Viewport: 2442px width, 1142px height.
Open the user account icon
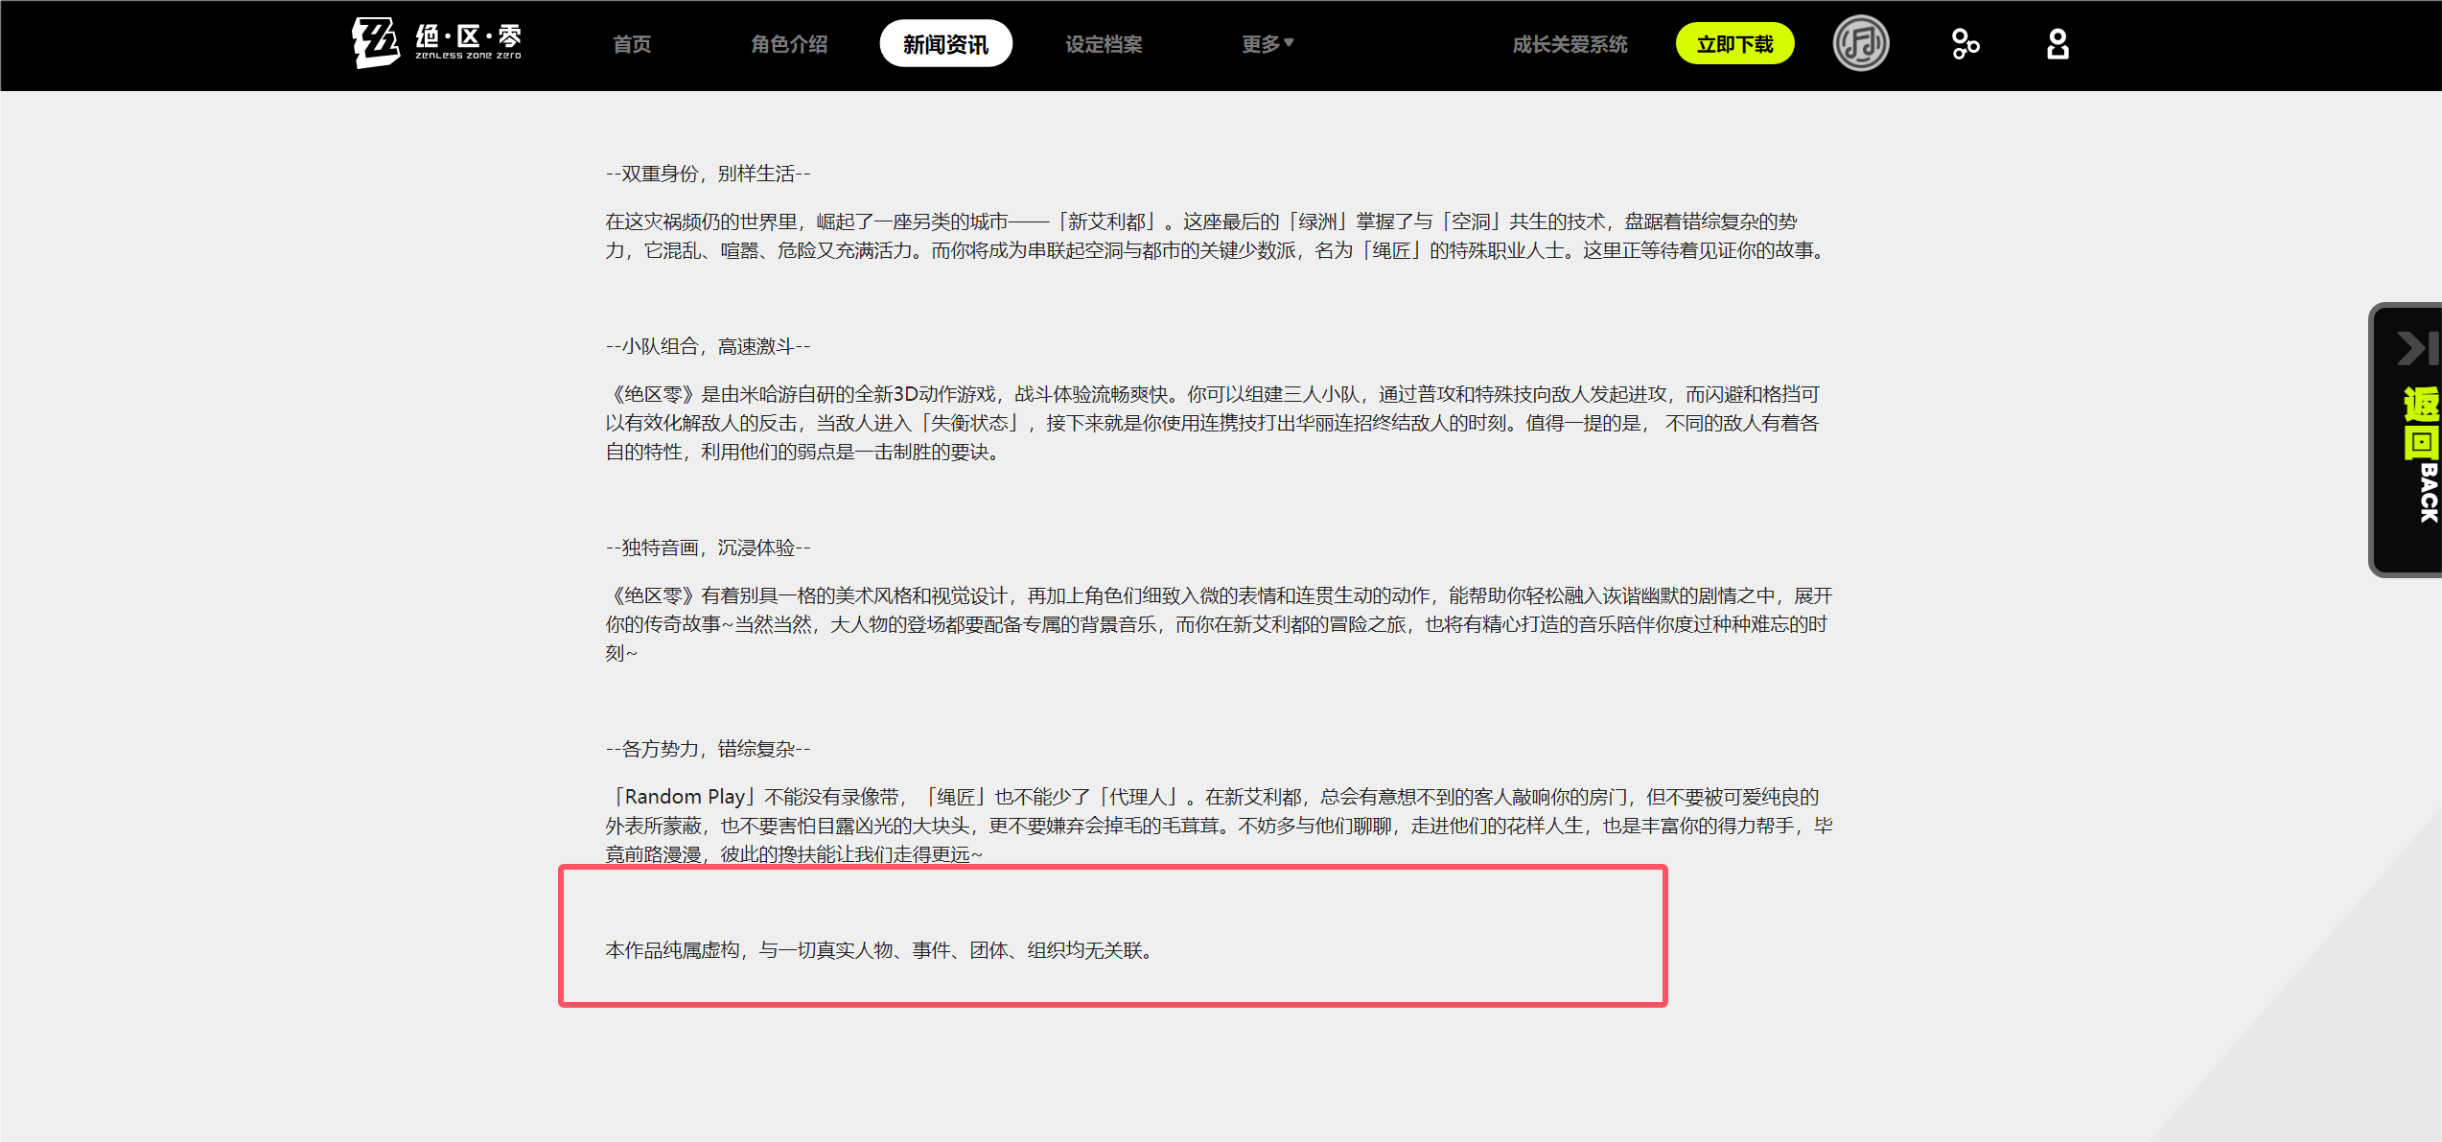(2058, 44)
